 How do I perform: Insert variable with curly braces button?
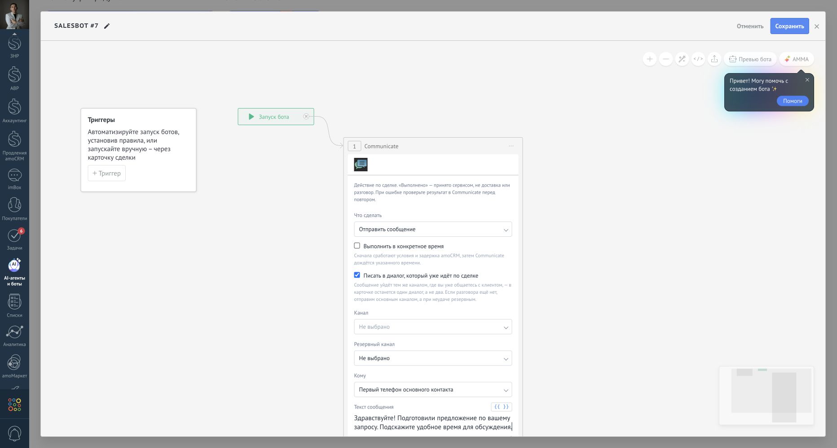tap(501, 407)
